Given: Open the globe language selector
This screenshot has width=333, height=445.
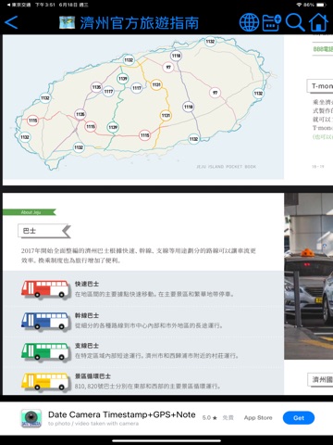Looking at the screenshot, I should click(x=249, y=22).
